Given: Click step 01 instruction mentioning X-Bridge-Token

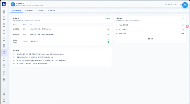Looking at the screenshot, I should (40, 54).
